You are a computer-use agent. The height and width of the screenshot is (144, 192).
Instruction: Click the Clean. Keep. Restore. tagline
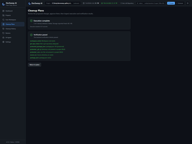coord(12,5)
